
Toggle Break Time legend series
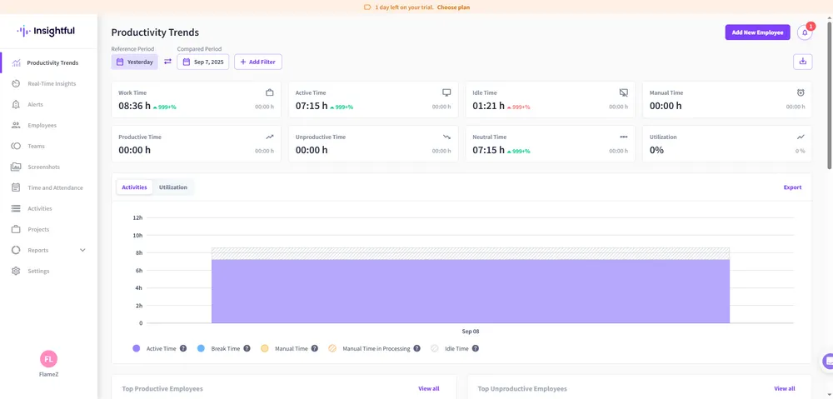point(219,348)
